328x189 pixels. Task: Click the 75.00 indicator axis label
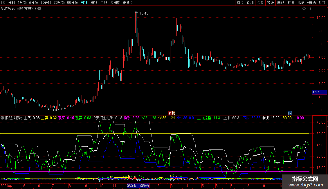[x=321, y=122]
